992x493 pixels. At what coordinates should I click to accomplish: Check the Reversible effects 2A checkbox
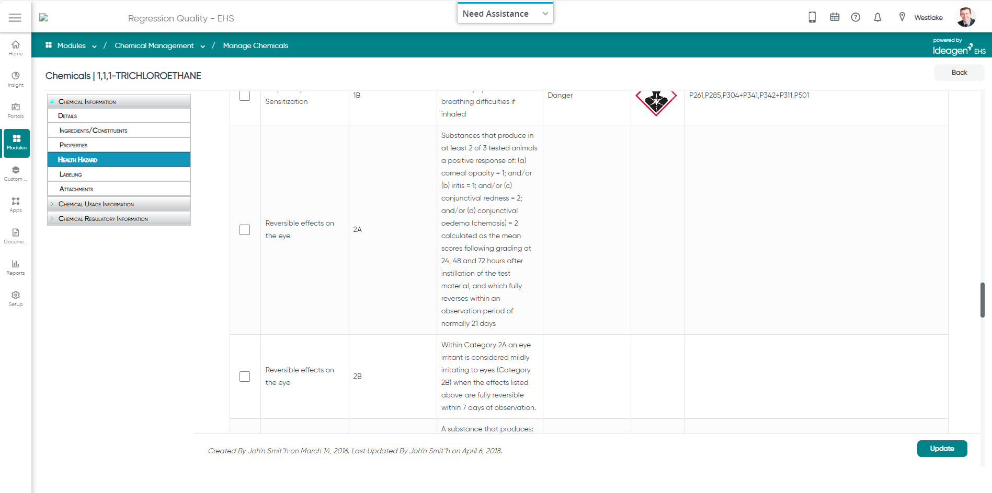[245, 230]
